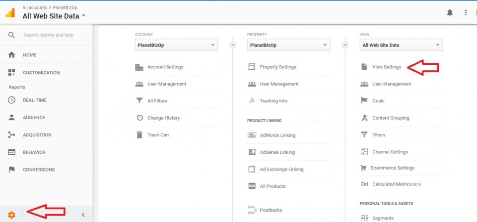Click the AdWords Linking icon
Screen dimensions: 477x222
tap(252, 135)
